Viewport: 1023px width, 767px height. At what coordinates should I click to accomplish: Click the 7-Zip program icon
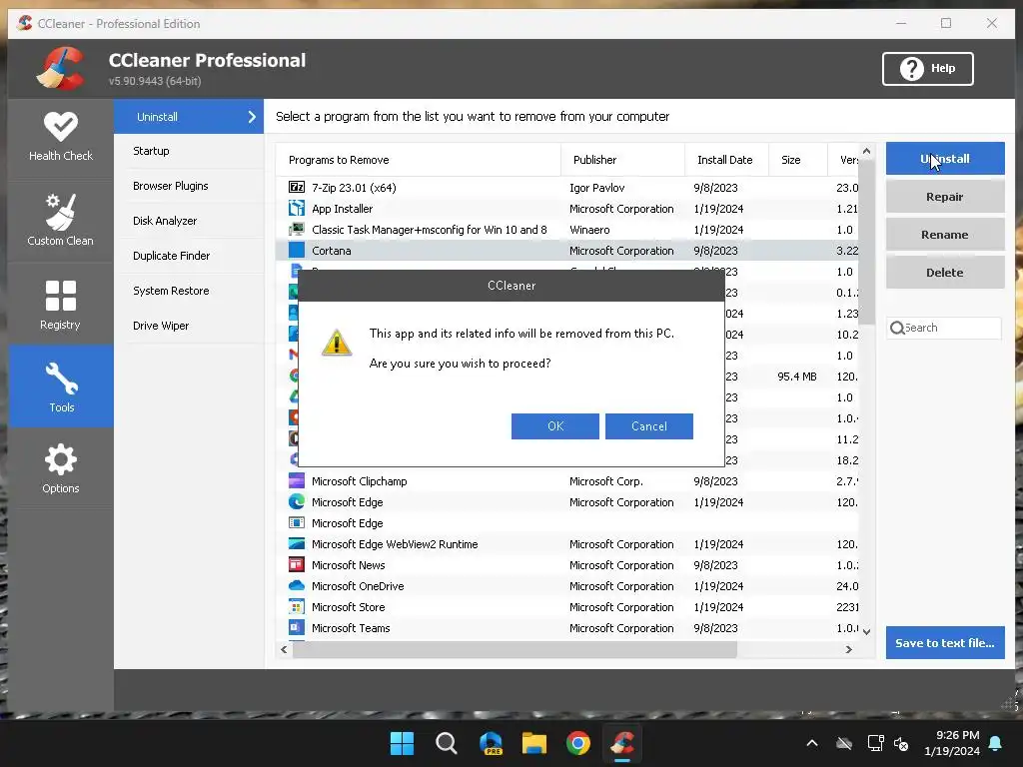pos(296,187)
